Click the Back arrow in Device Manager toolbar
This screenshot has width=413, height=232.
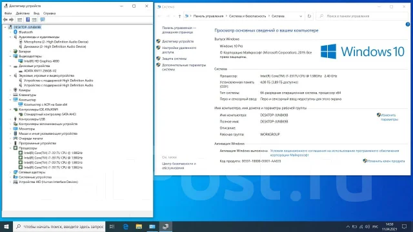pyautogui.click(x=5, y=20)
